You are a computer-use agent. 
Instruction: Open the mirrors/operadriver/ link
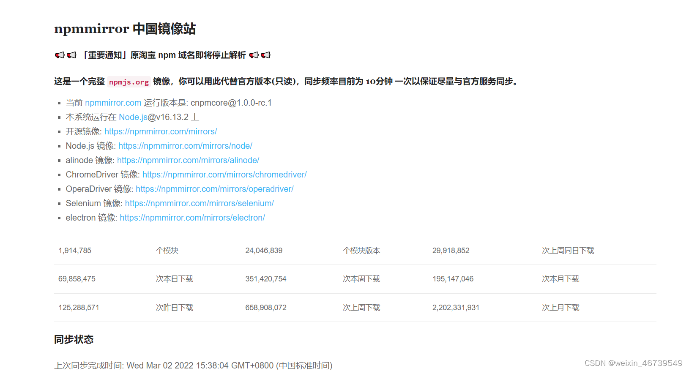(215, 189)
